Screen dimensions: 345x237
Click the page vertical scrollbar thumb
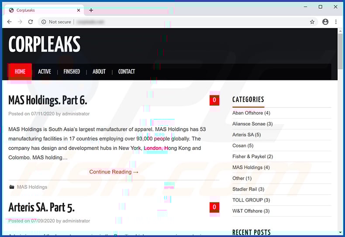(340, 52)
